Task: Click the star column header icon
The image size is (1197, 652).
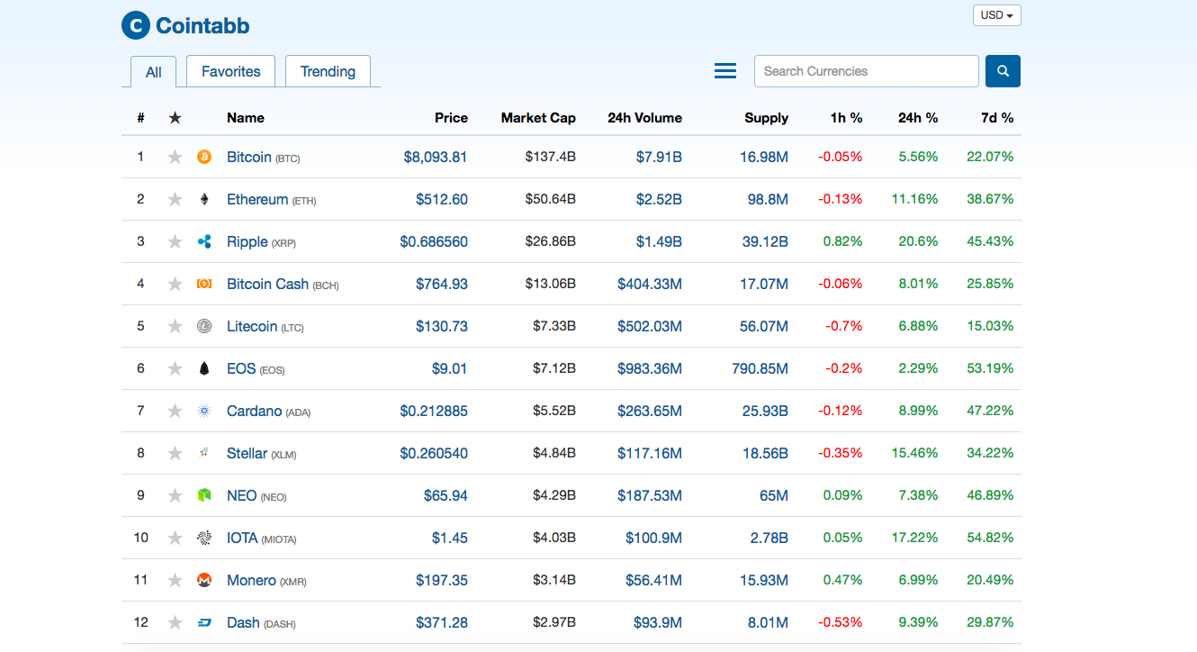Action: (x=175, y=118)
